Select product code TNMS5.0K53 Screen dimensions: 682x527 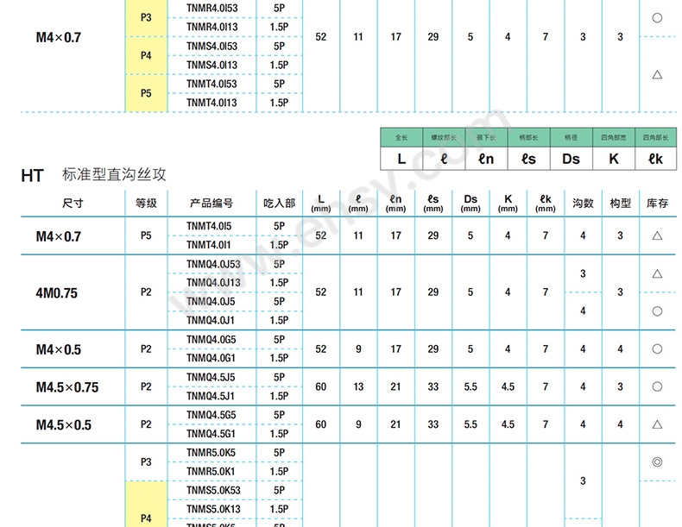[213, 490]
